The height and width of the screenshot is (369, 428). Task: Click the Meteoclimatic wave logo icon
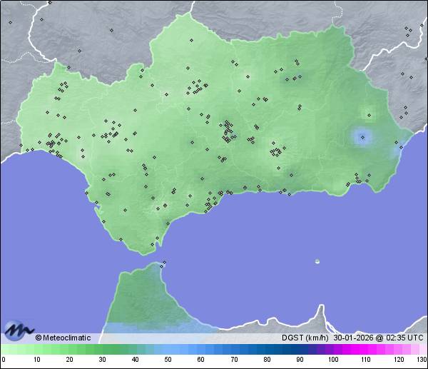click(x=17, y=330)
